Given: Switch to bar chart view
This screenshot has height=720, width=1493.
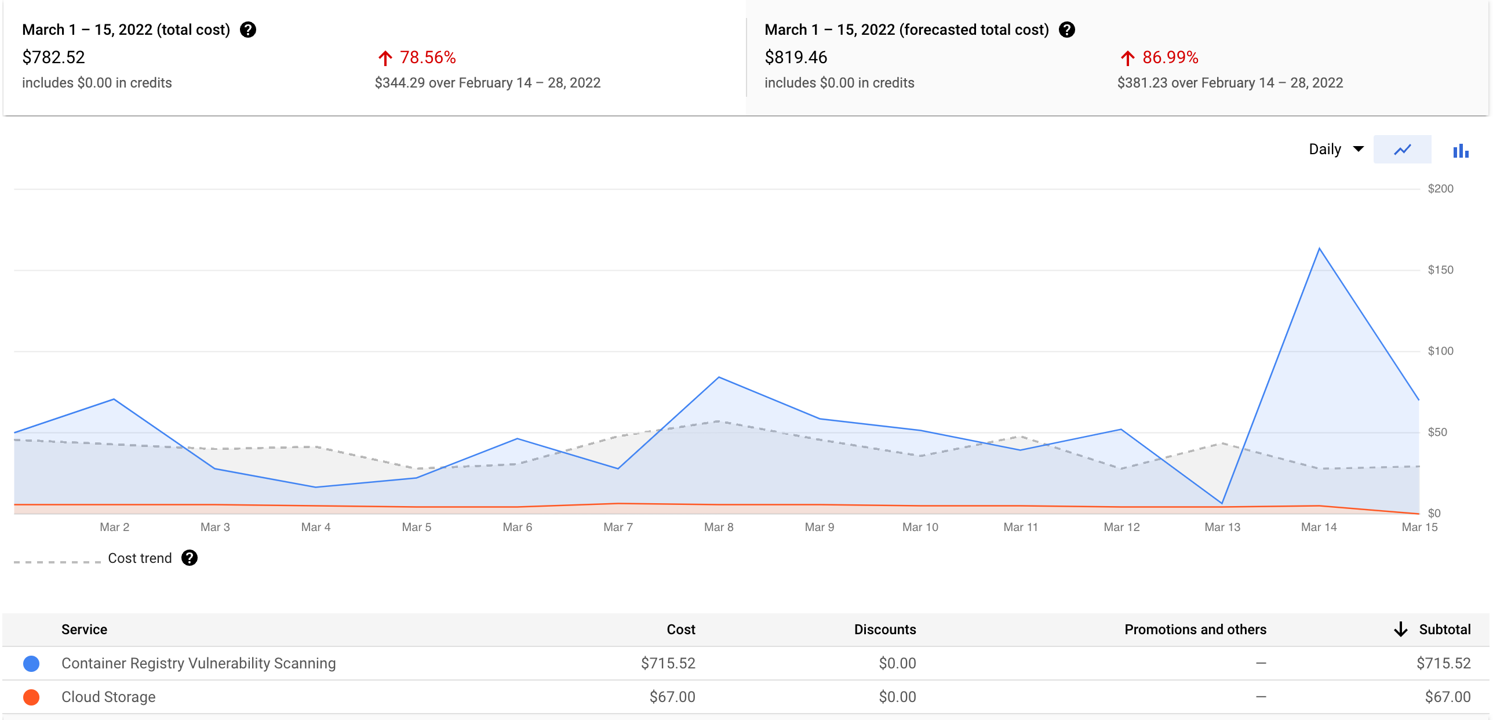Looking at the screenshot, I should (x=1461, y=150).
